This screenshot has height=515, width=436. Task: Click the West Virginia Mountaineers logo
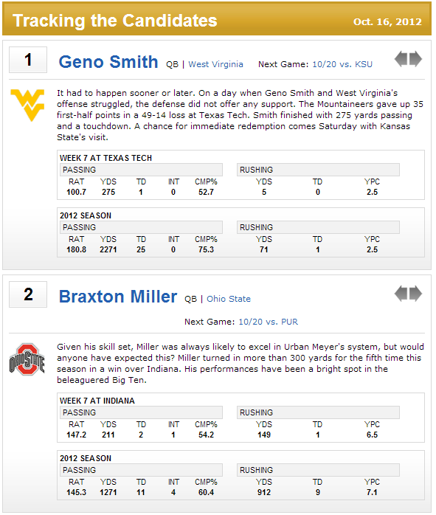point(27,105)
